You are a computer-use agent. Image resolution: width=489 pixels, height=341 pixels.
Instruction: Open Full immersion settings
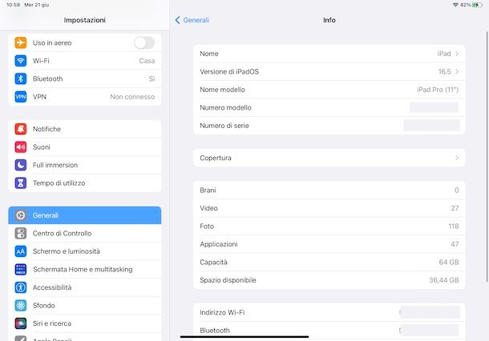pos(85,165)
